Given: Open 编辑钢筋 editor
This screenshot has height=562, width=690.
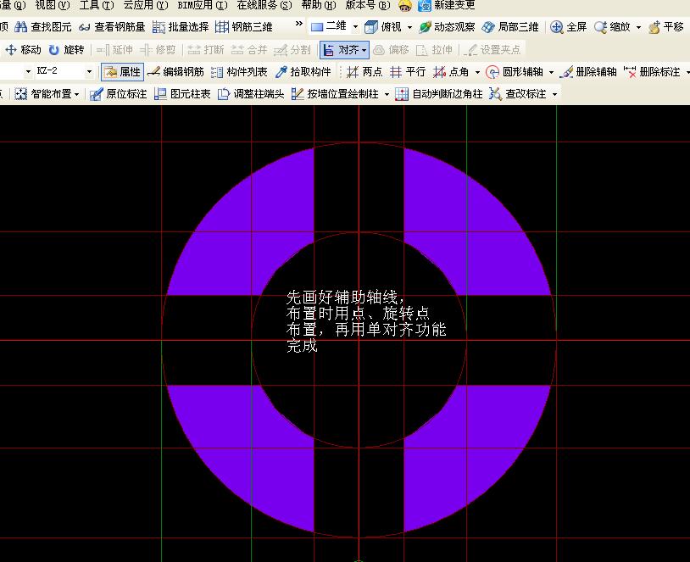Looking at the screenshot, I should pos(175,72).
